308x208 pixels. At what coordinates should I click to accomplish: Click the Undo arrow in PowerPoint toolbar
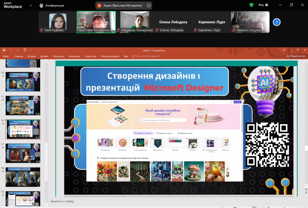pos(11,50)
